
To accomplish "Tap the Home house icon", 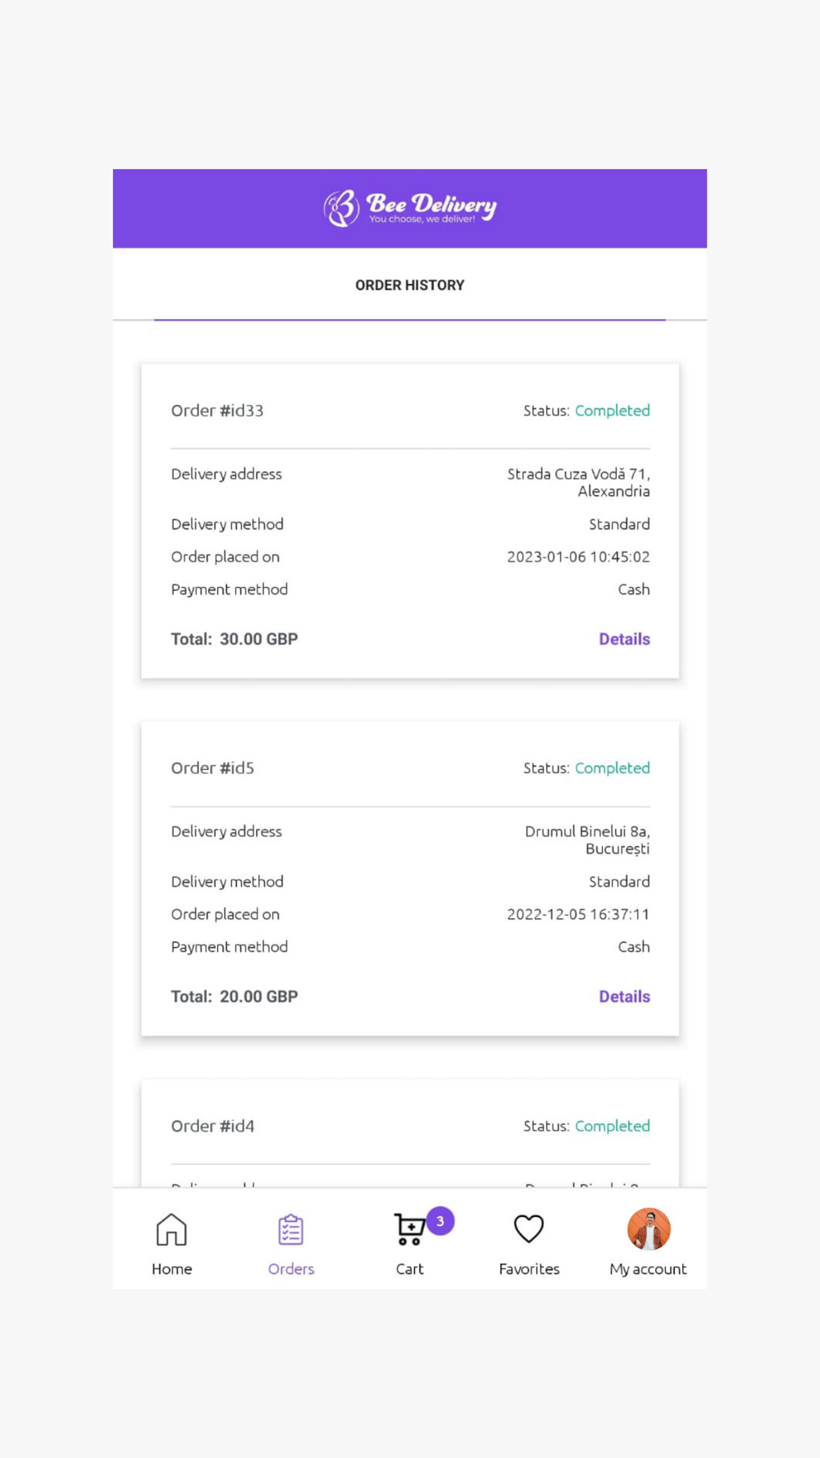I will click(x=171, y=1229).
